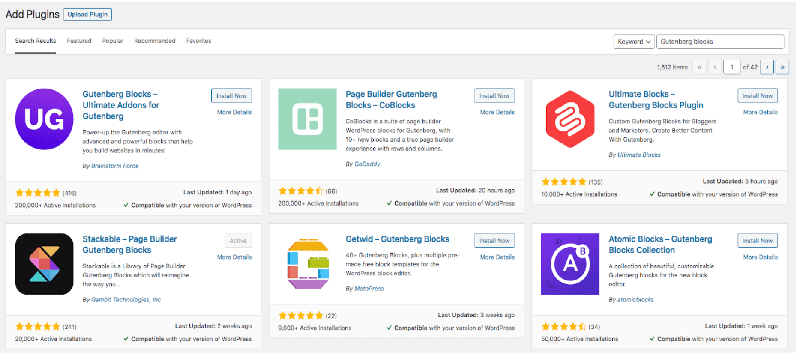Open the Popular plugins tab

point(113,41)
